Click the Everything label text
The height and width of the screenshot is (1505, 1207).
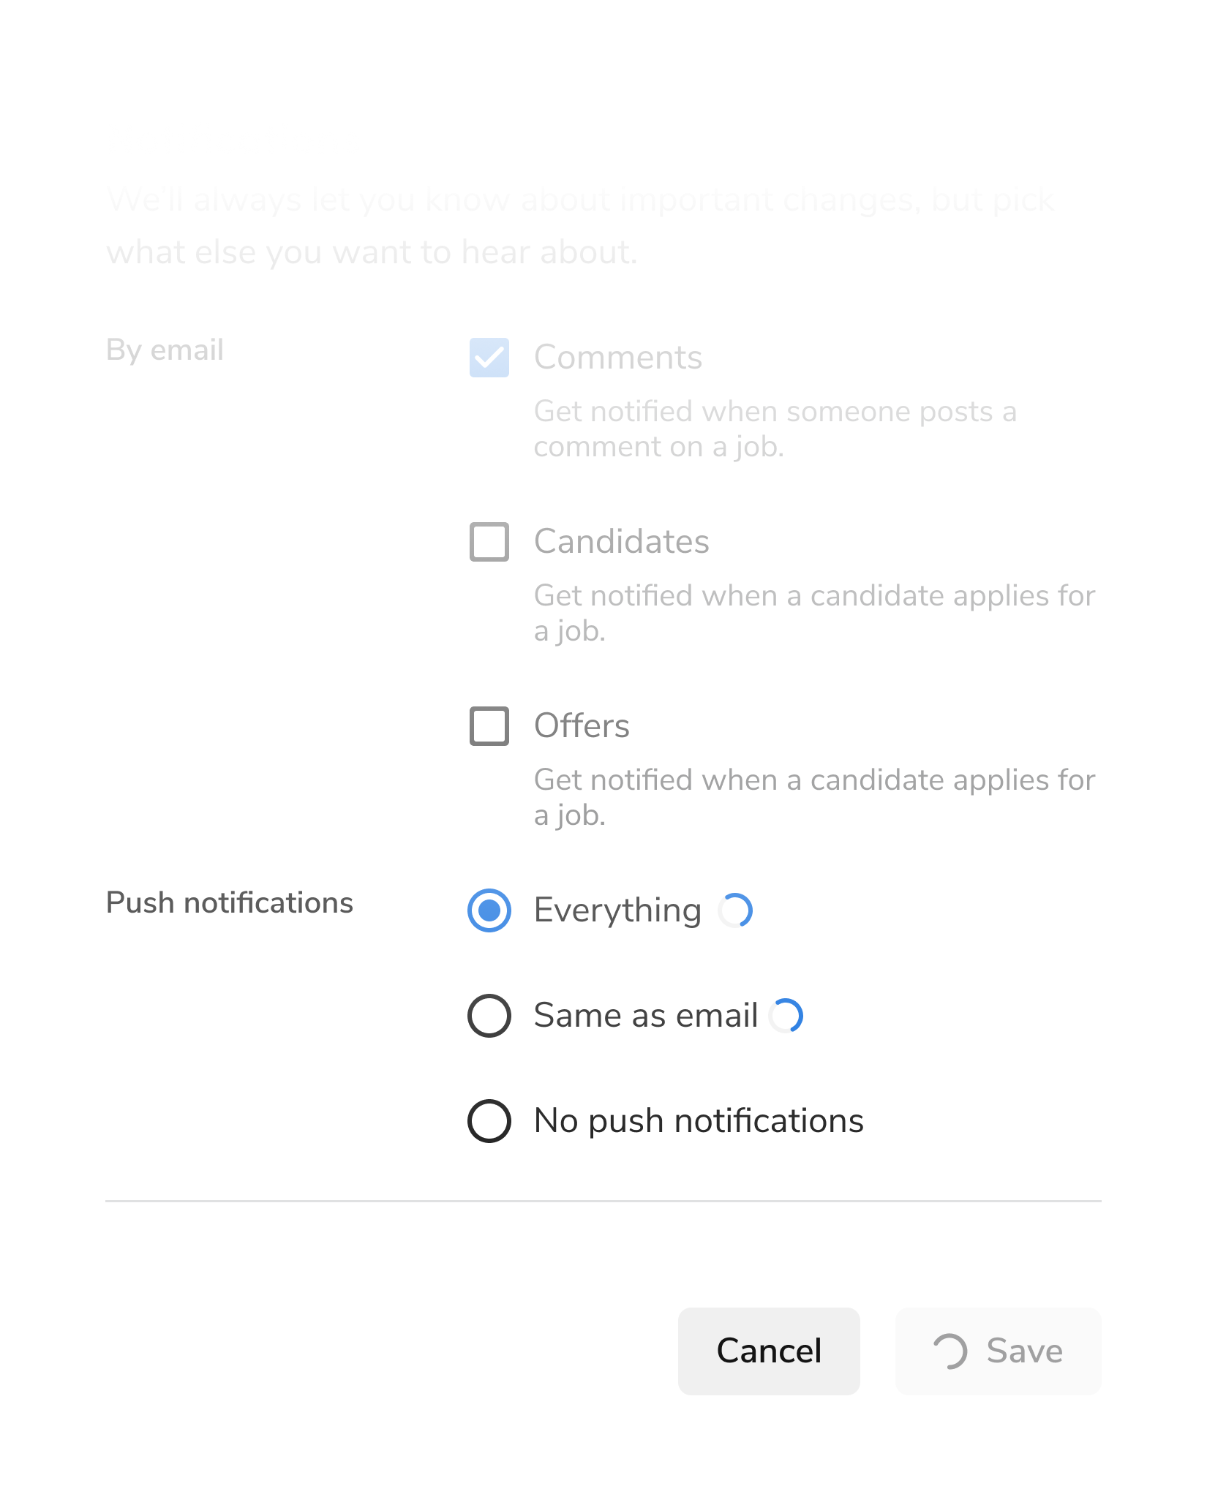pyautogui.click(x=617, y=910)
